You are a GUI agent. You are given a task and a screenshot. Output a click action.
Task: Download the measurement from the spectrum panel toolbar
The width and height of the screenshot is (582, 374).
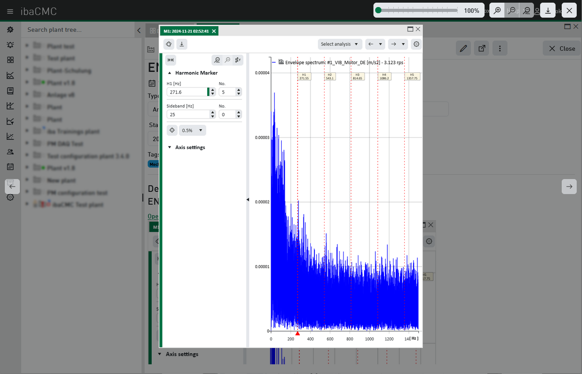[182, 44]
